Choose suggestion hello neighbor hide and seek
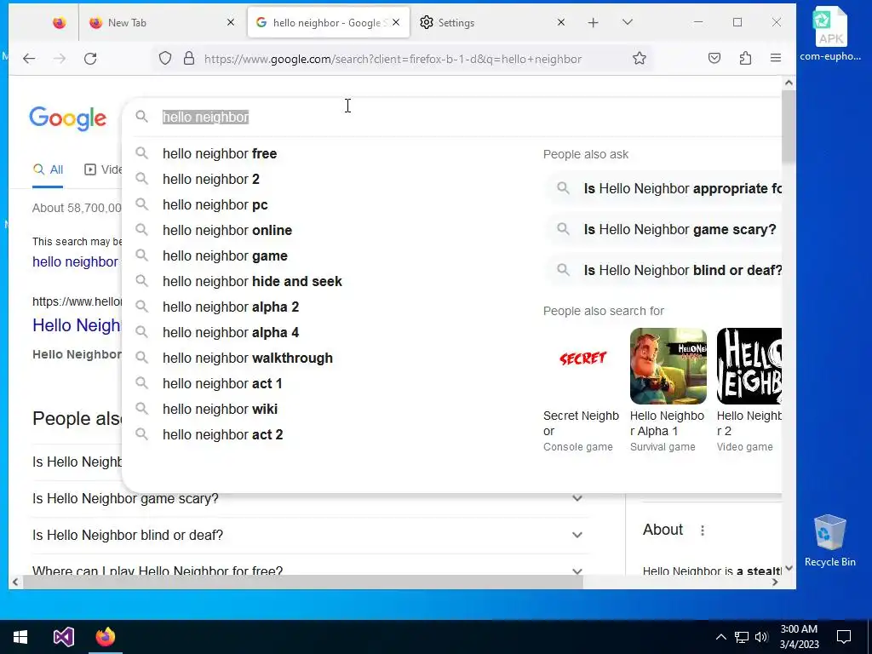The width and height of the screenshot is (872, 654). (x=252, y=281)
